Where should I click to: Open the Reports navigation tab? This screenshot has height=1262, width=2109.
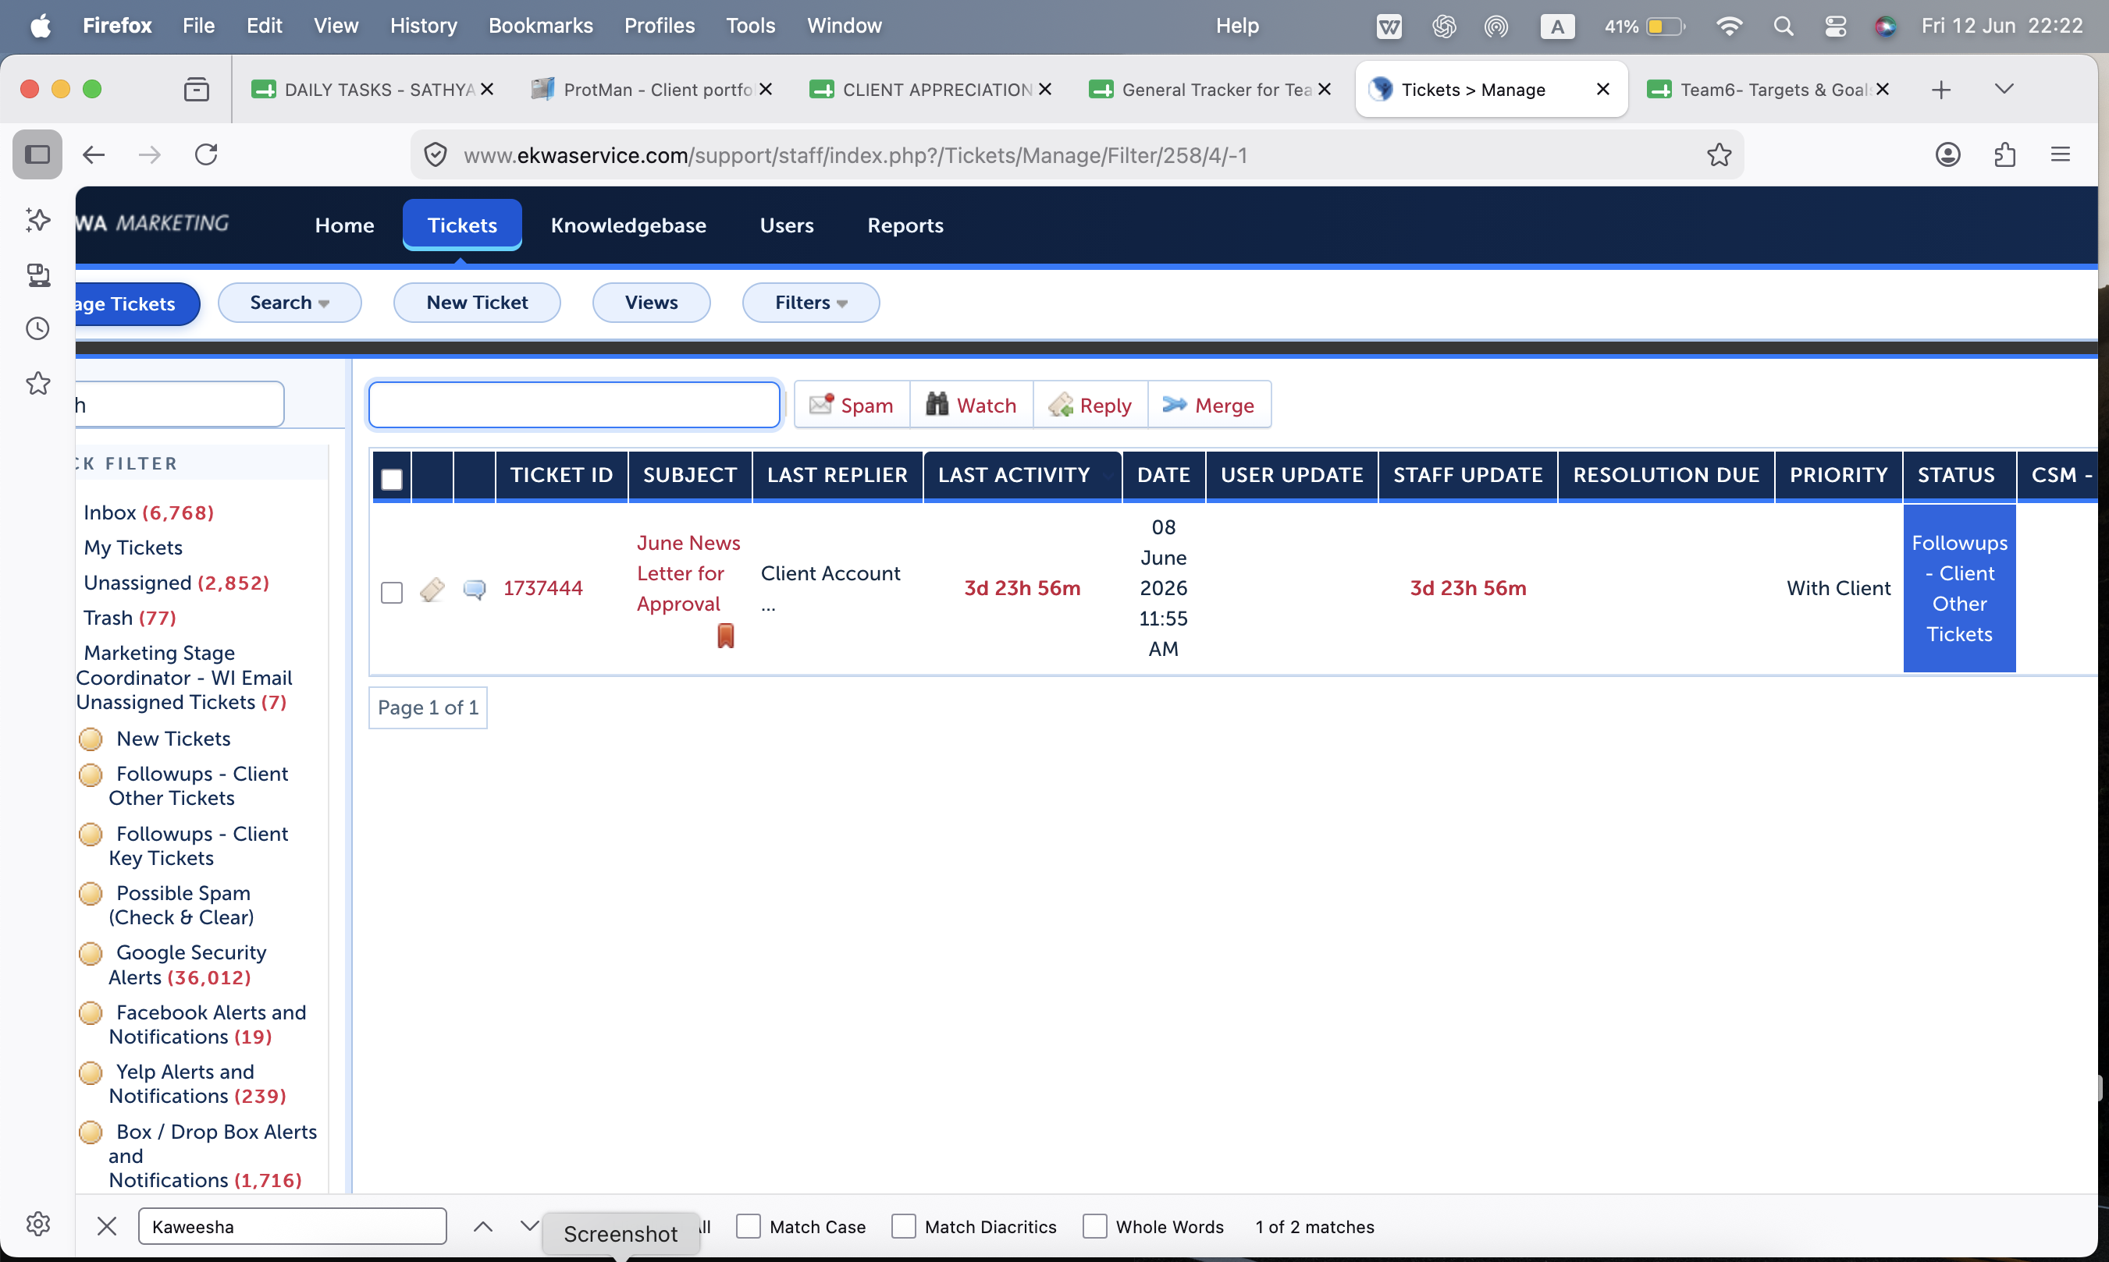pyautogui.click(x=905, y=225)
